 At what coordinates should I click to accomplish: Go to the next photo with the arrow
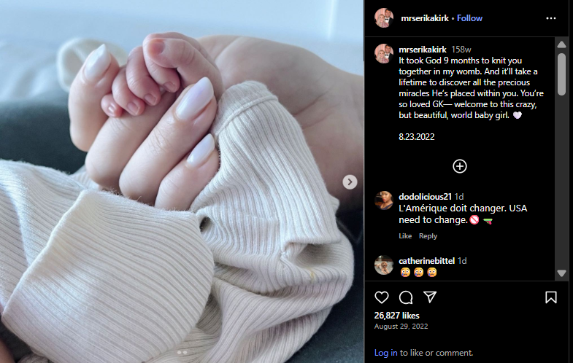tap(350, 181)
